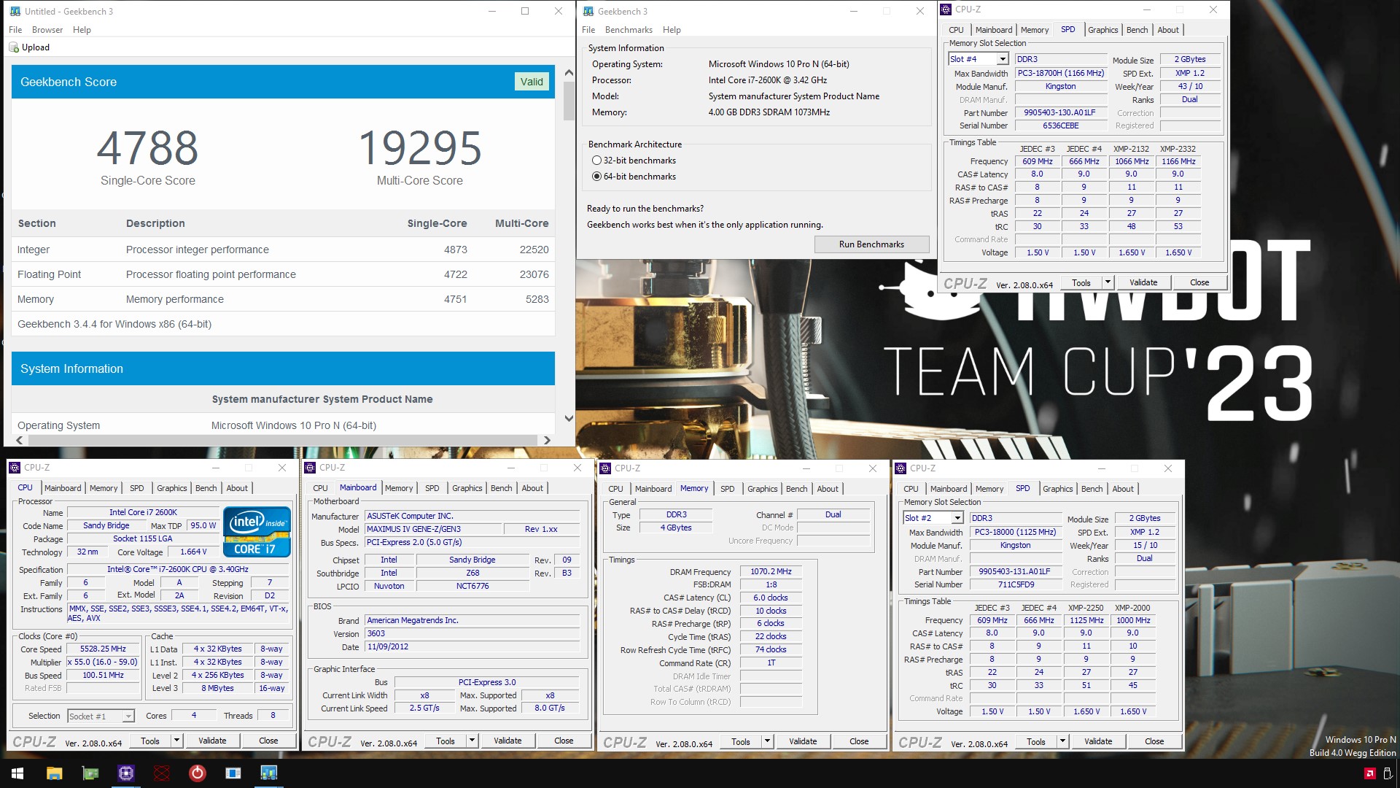Open Browser menu in Untitled Geekbench window
The height and width of the screenshot is (788, 1400).
47,30
